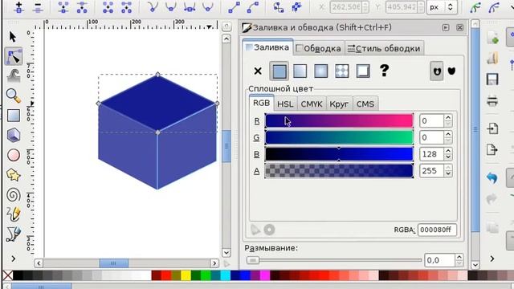Expand hidden commands bar chevron
Image resolution: width=514 pixels, height=289 pixels.
point(492,258)
